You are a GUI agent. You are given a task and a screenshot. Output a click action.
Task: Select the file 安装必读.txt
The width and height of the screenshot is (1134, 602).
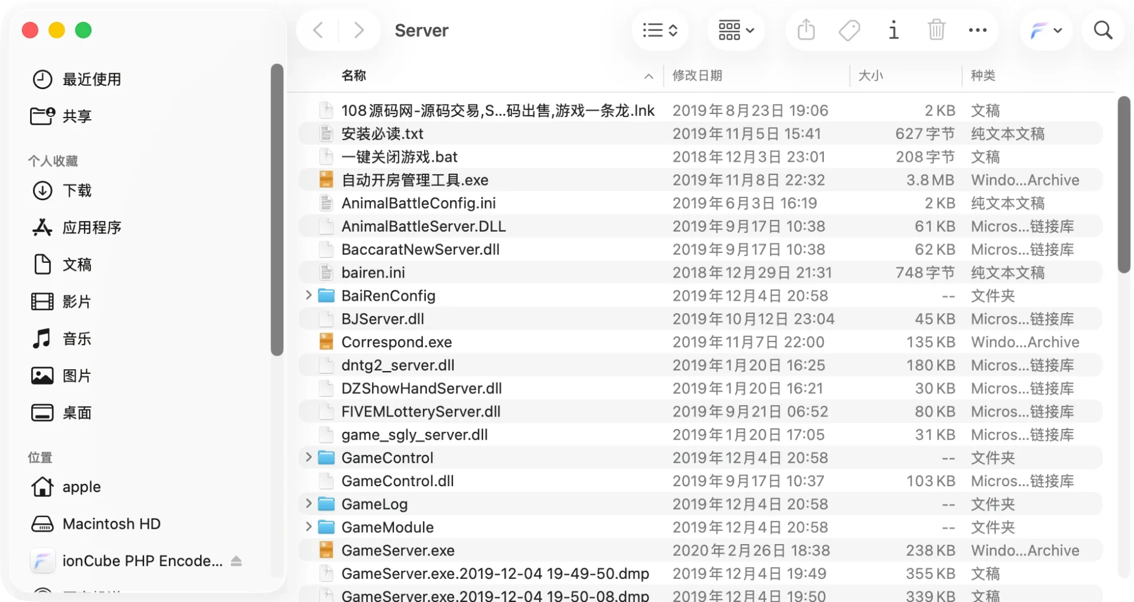pyautogui.click(x=700, y=134)
